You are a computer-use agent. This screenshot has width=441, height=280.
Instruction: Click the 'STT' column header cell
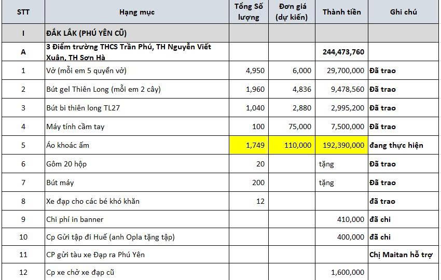23,12
